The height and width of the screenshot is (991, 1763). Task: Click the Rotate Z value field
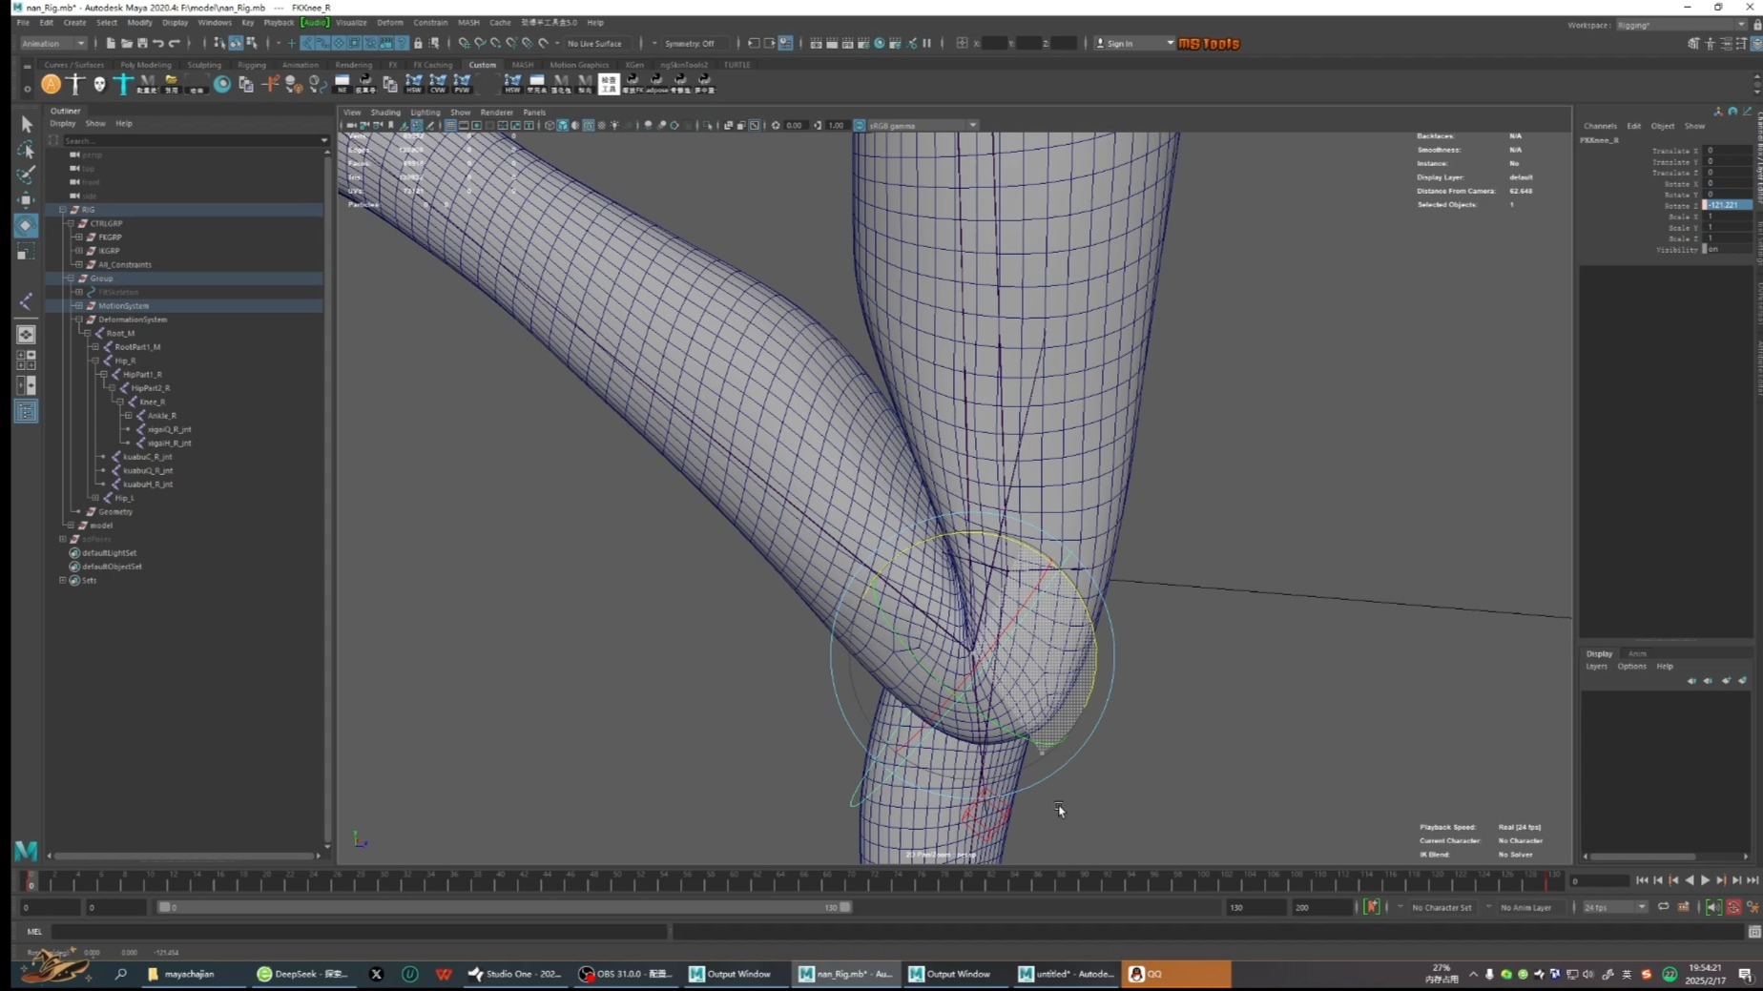point(1727,205)
